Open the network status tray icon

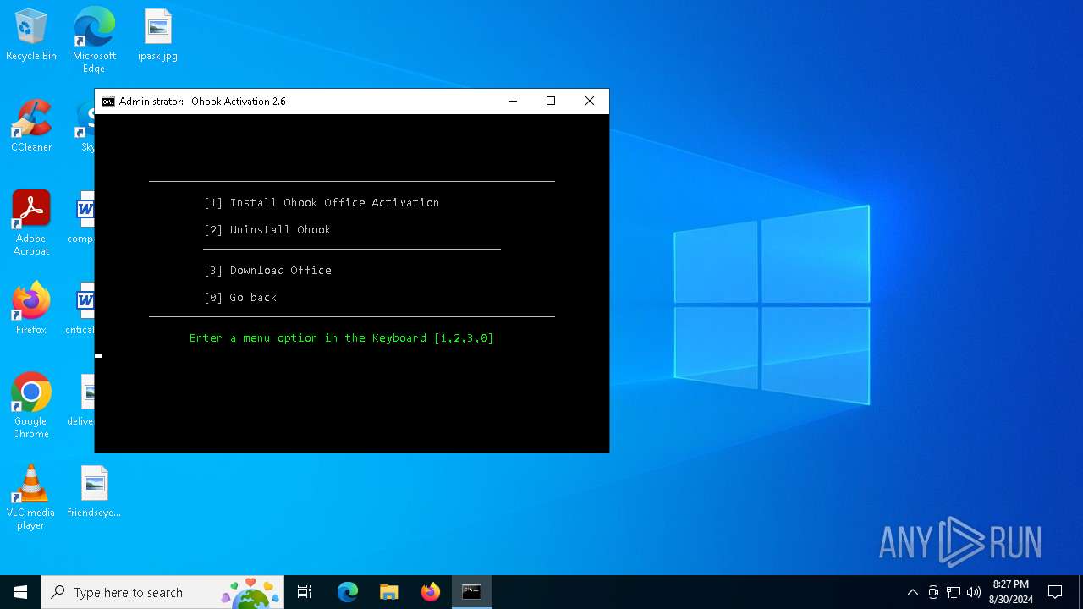[954, 592]
